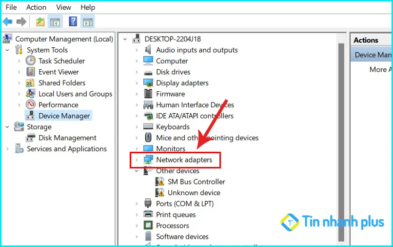Click the Ports (COM & LPT) icon
Screen dimensions: 393x247
[148, 204]
